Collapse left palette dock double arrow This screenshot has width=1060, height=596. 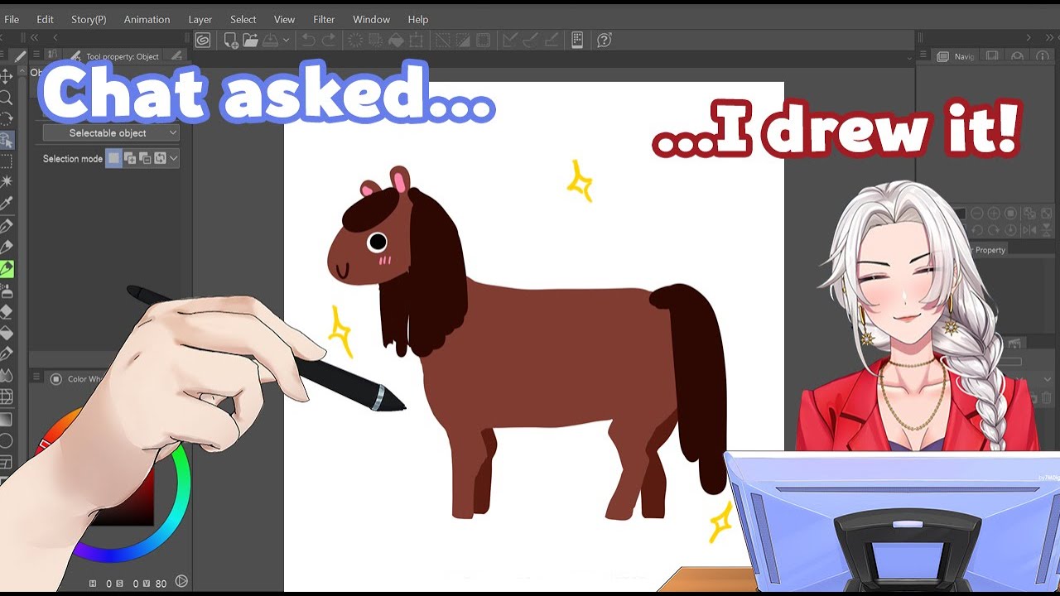34,37
